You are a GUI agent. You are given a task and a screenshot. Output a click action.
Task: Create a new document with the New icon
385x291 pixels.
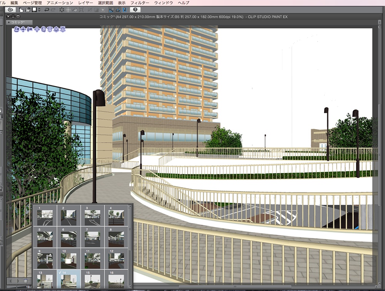point(21,10)
